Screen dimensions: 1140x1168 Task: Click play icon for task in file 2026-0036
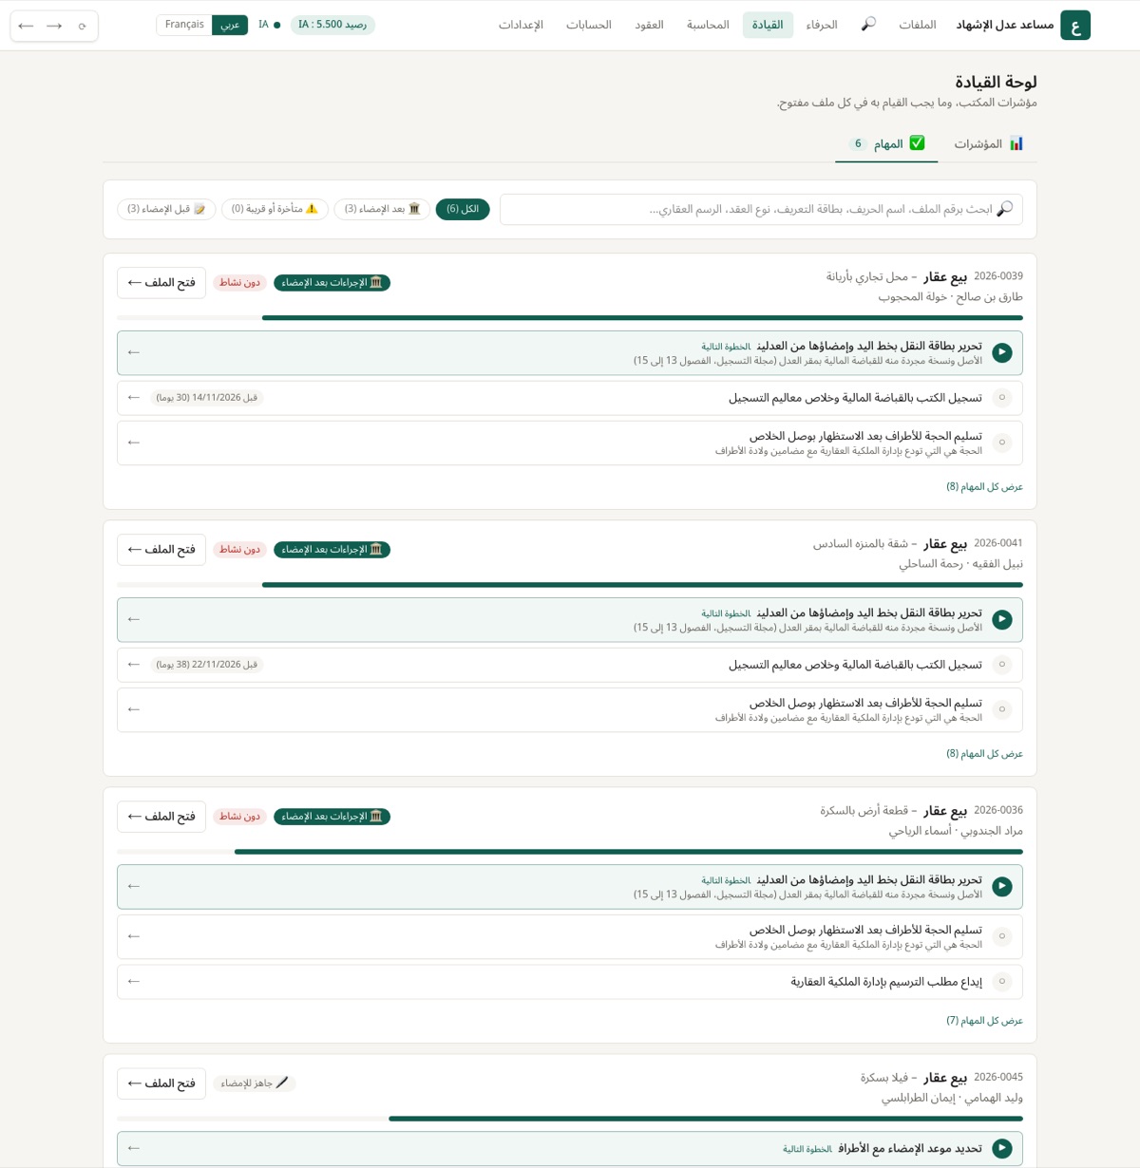1001,887
